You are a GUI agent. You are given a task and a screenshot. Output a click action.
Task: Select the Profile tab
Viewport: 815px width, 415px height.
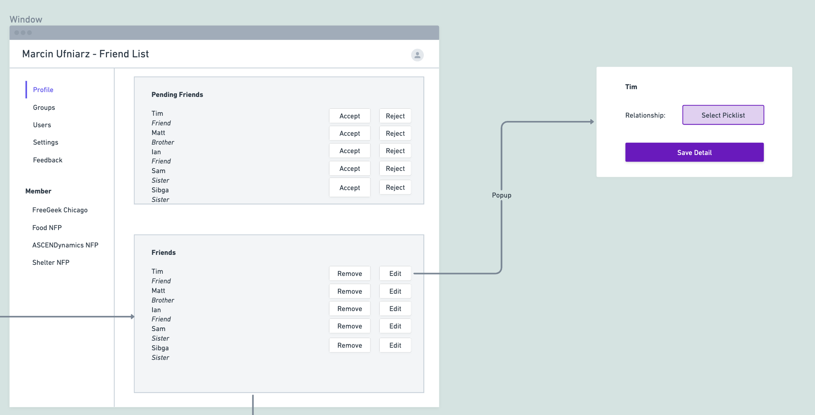(43, 90)
